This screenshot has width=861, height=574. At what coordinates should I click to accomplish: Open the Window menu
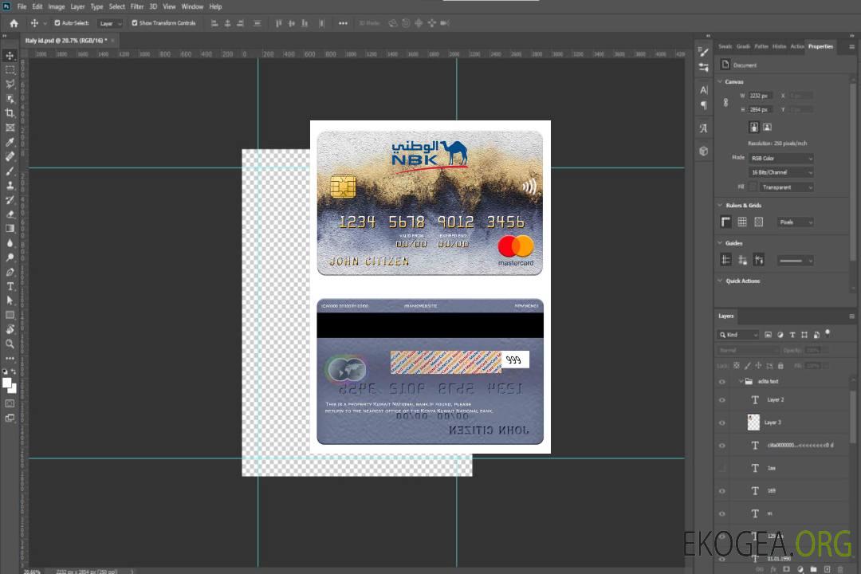pos(192,6)
